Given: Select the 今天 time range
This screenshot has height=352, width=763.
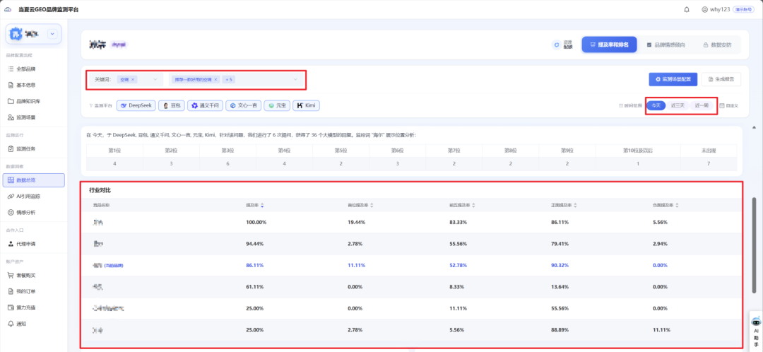Looking at the screenshot, I should 656,105.
